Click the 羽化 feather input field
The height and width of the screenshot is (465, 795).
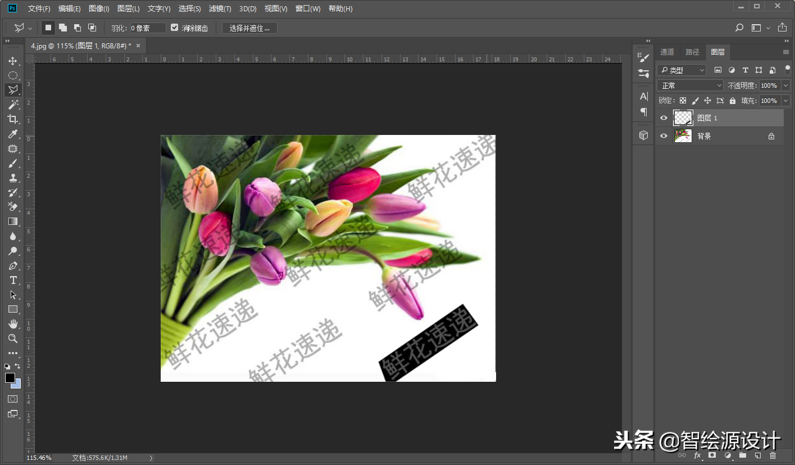pyautogui.click(x=148, y=28)
